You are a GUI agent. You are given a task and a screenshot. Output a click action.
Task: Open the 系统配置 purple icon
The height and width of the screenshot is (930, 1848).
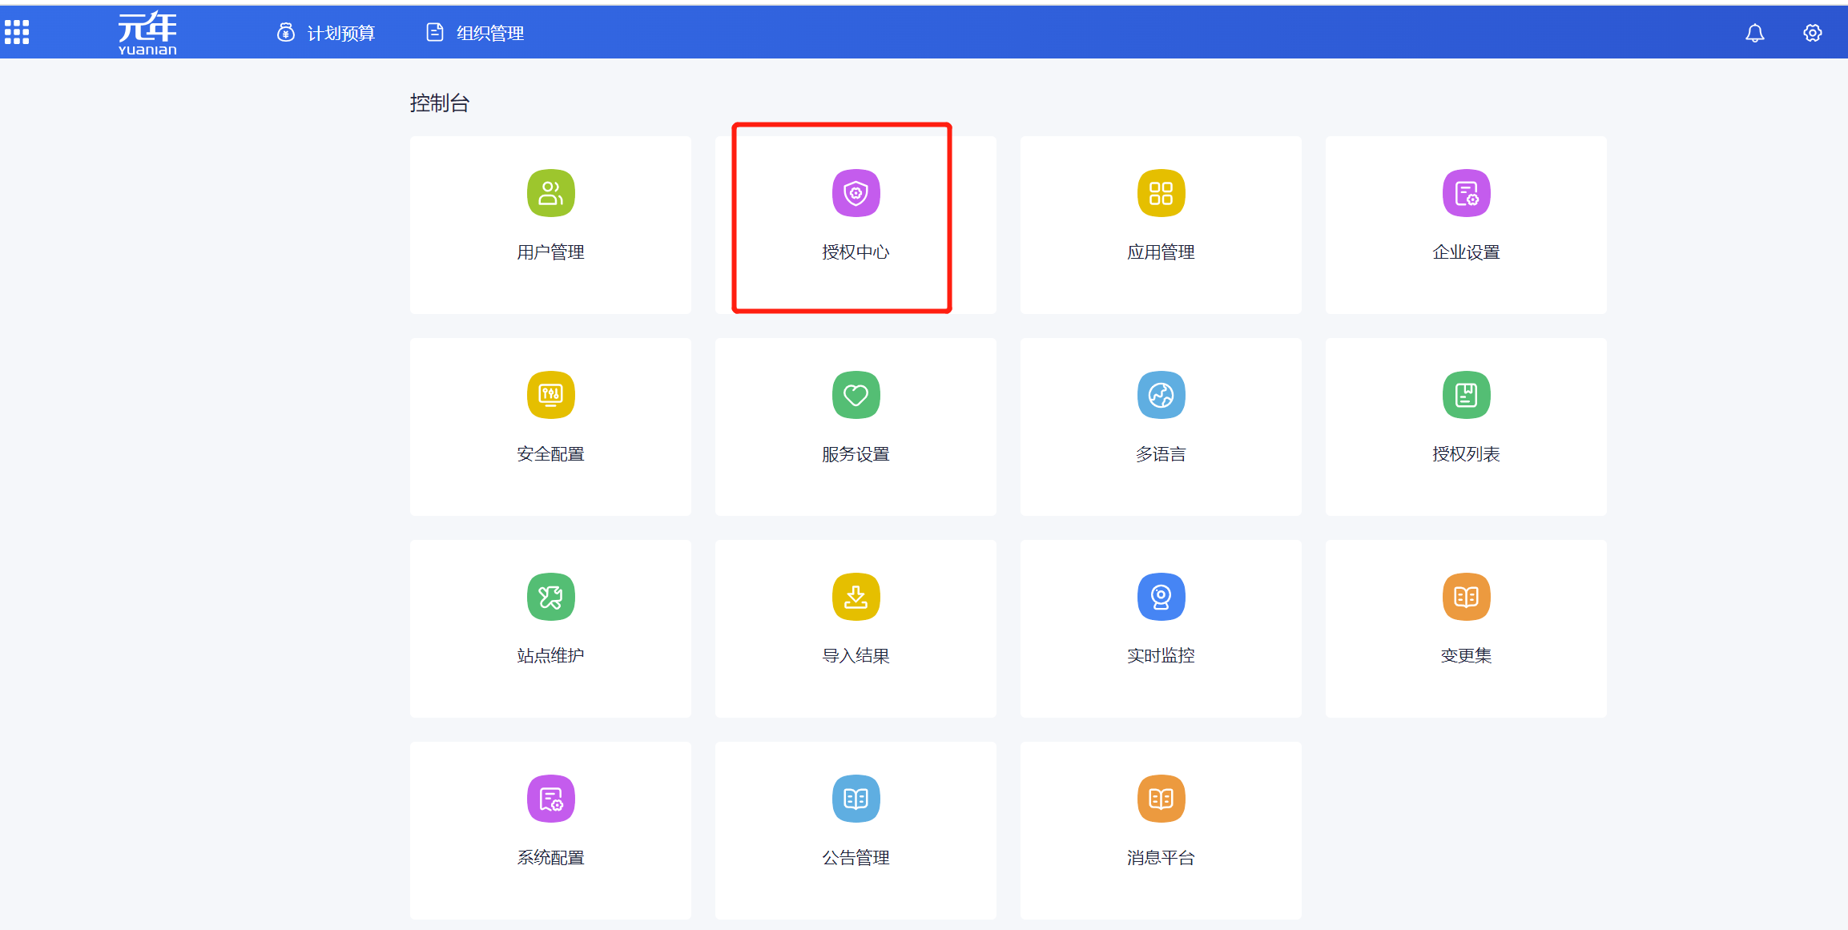click(x=550, y=799)
